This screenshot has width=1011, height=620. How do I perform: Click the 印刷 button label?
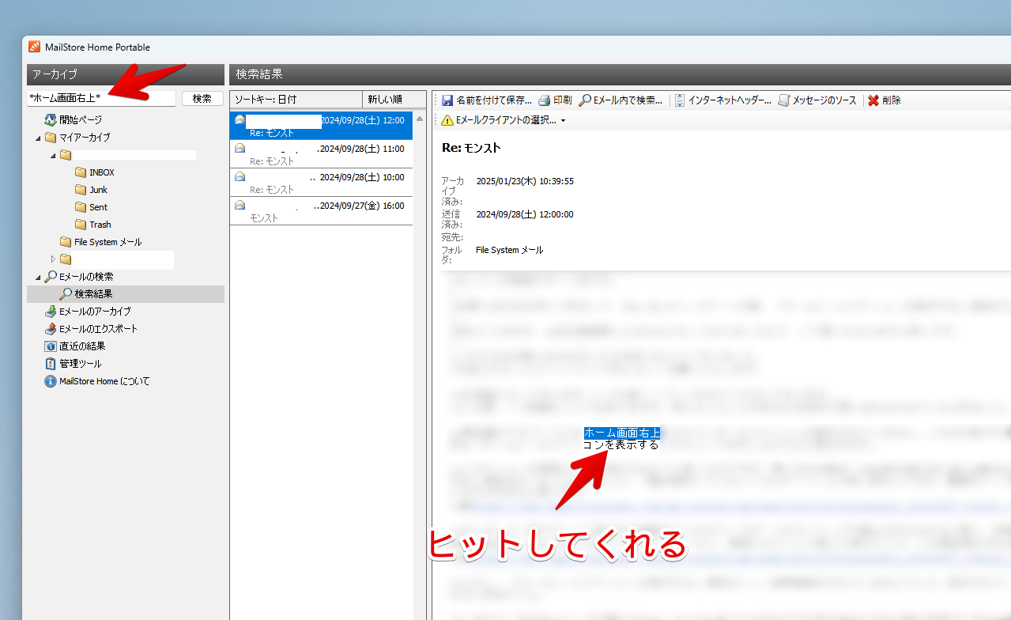coord(563,100)
